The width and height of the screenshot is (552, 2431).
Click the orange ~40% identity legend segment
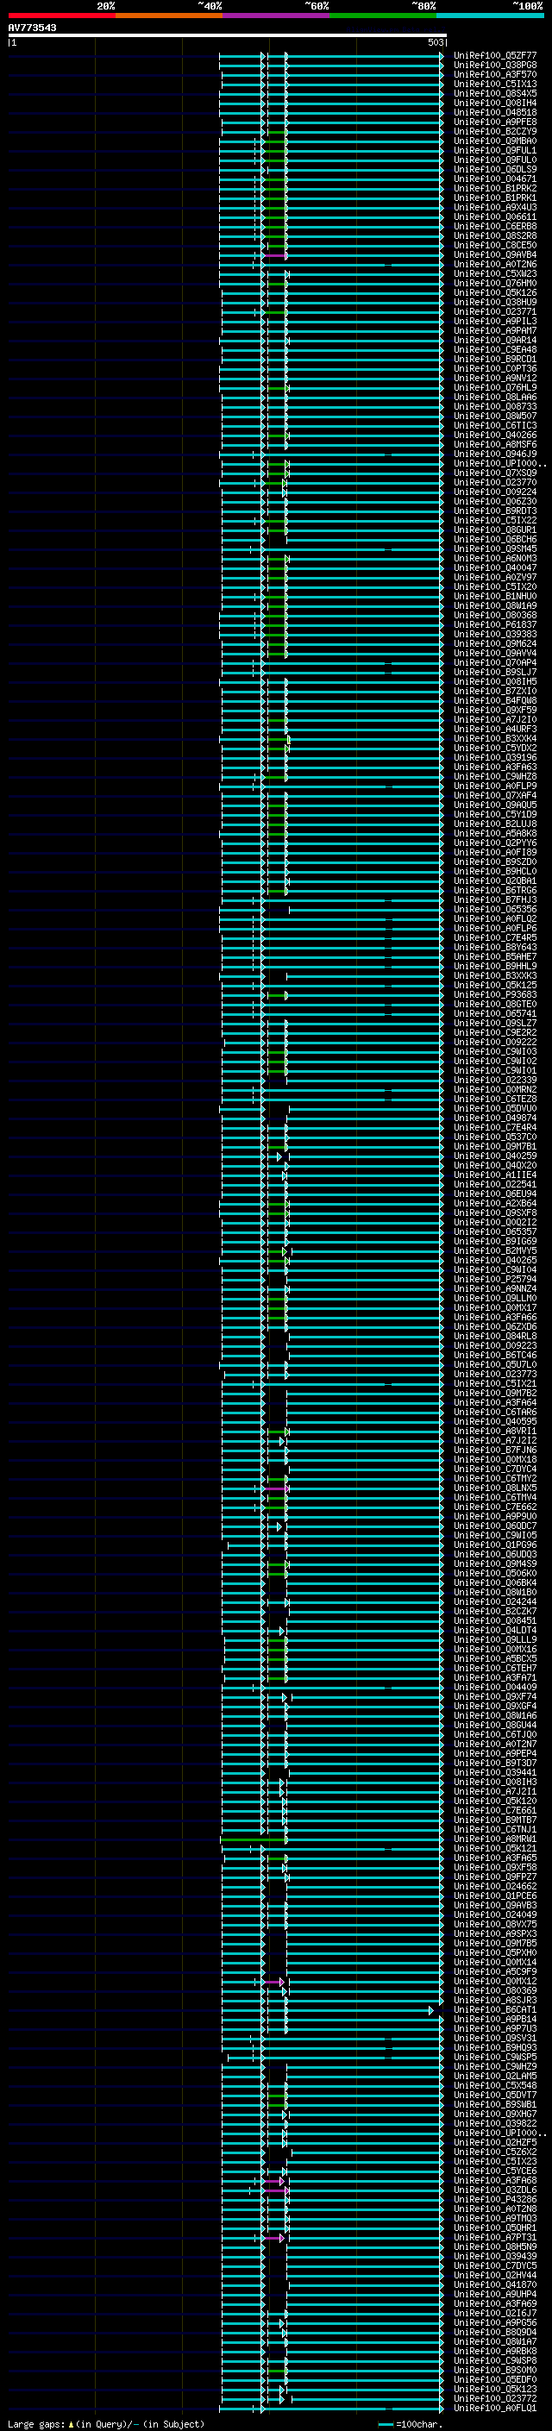[169, 16]
